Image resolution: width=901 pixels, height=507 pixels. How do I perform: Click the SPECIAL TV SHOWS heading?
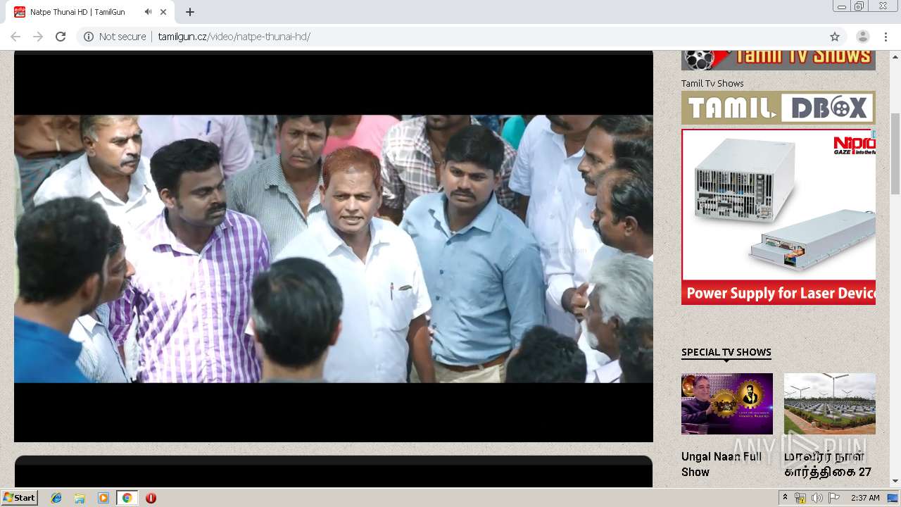[726, 352]
